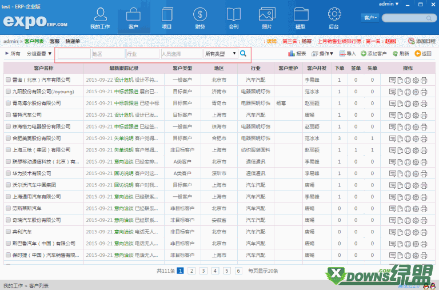Viewport: 439px width, 290px height.
Task: Go to page 6
Action: click(238, 271)
